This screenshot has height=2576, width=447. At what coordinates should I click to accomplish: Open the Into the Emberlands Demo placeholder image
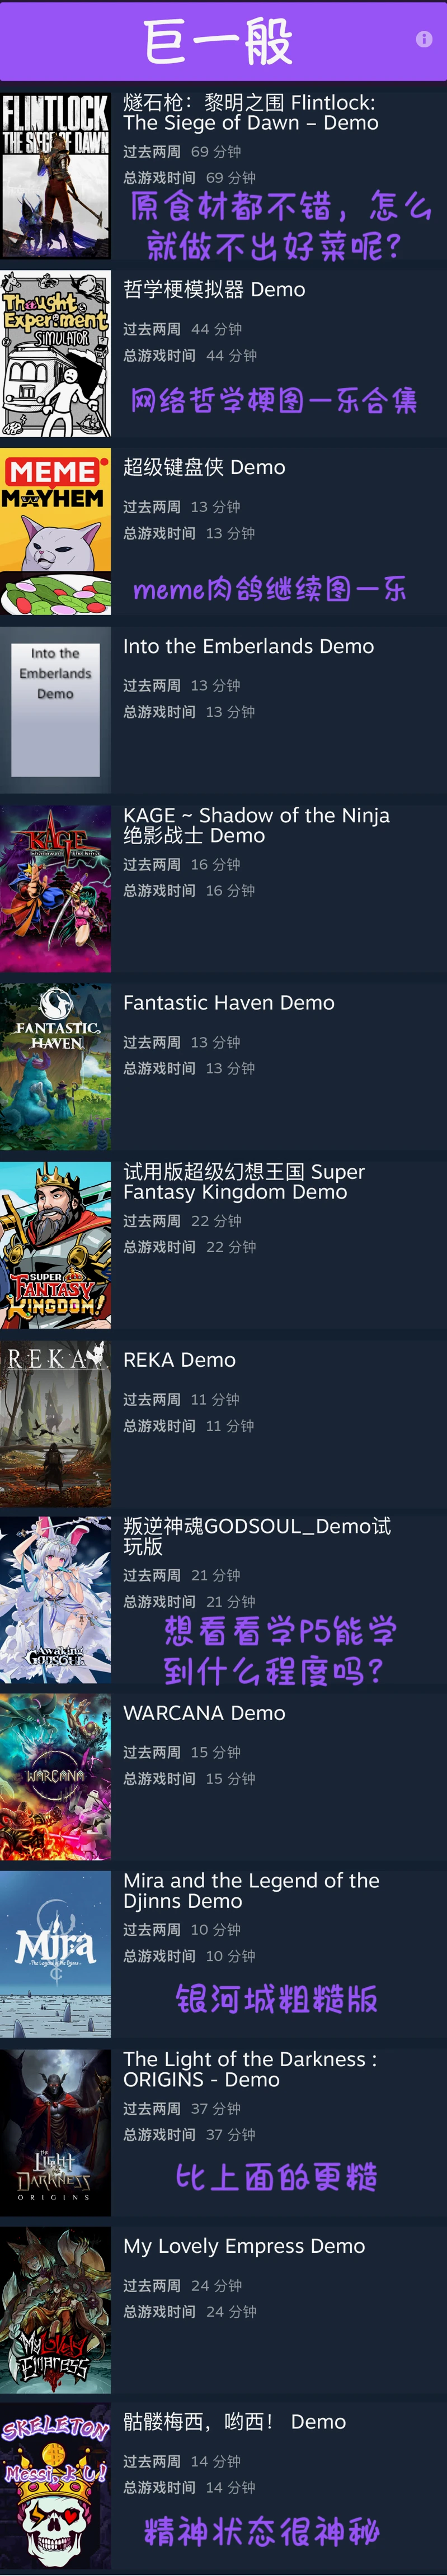coord(55,711)
